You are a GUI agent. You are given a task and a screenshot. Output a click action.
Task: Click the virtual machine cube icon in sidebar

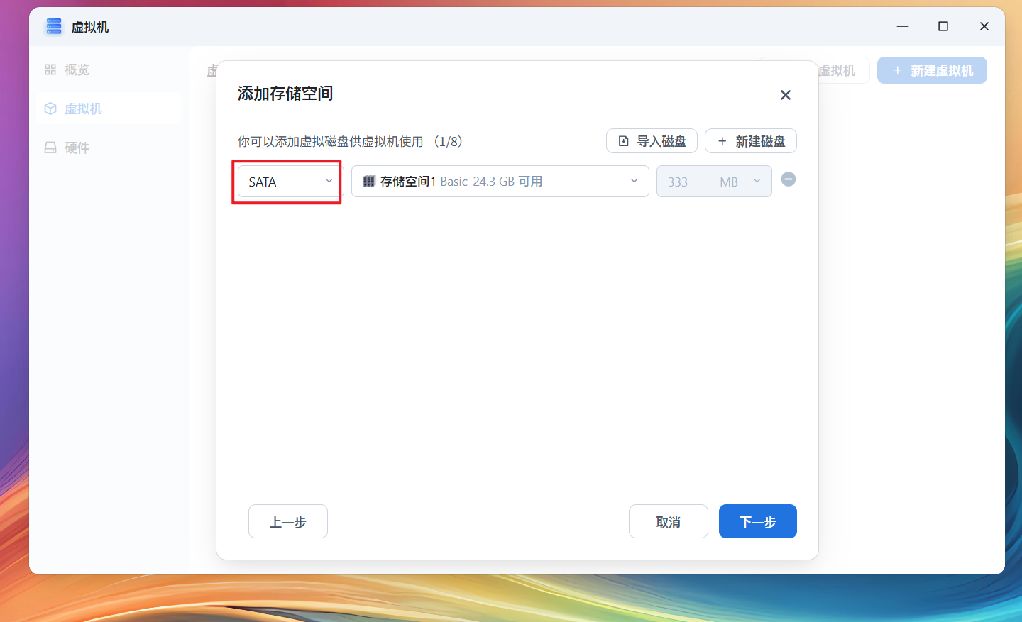tap(50, 109)
